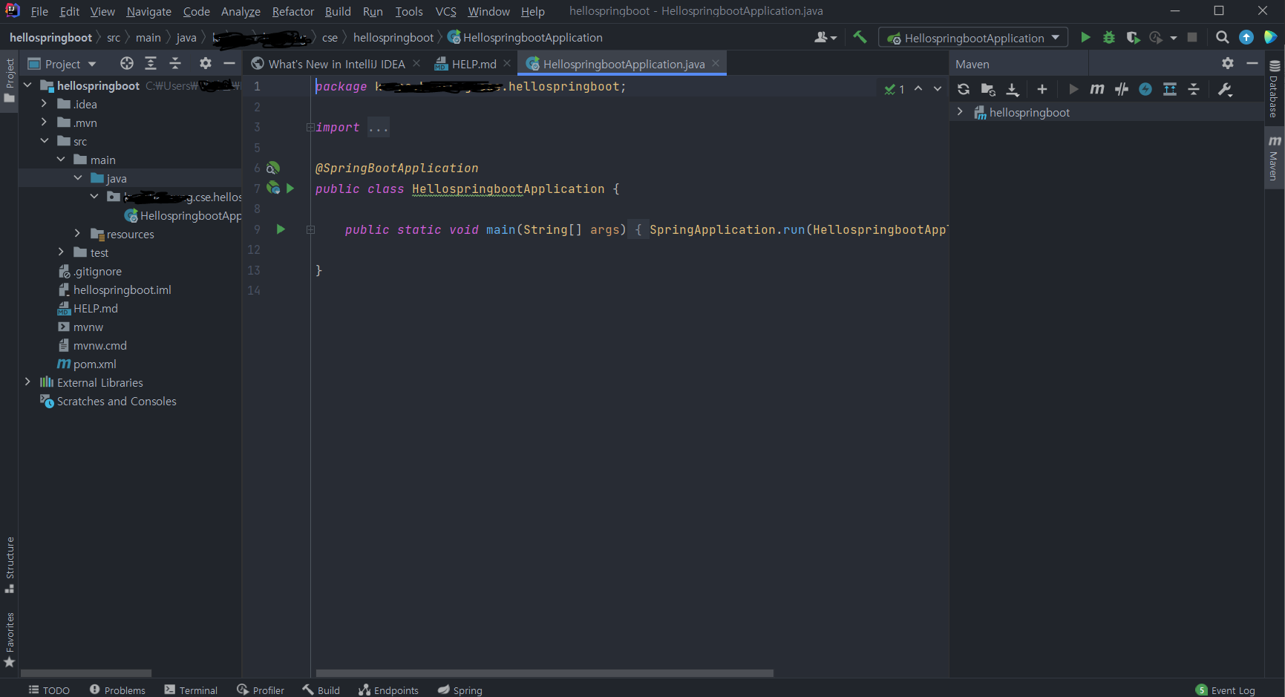This screenshot has width=1285, height=697.
Task: Open IDE update arrow icon in toolbar
Action: [1246, 38]
